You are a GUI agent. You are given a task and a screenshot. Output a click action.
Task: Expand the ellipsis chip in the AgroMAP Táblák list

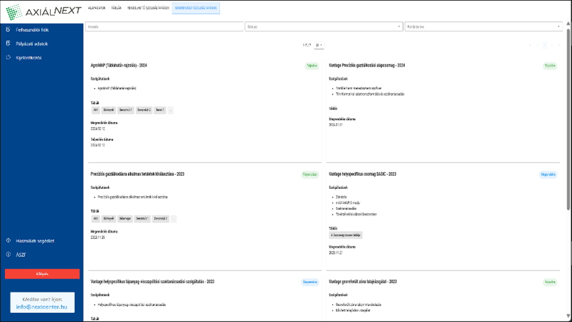[x=171, y=110]
